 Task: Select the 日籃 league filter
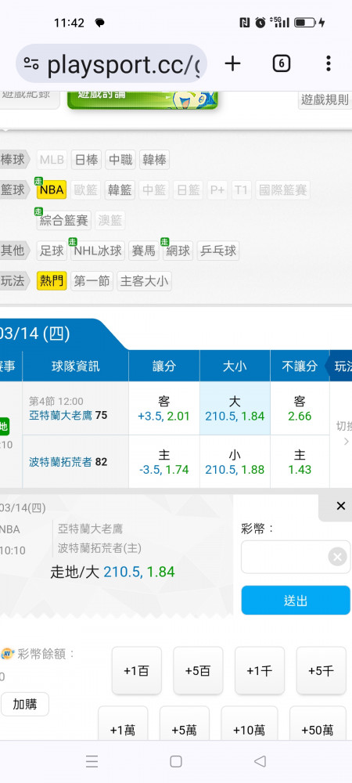(188, 190)
